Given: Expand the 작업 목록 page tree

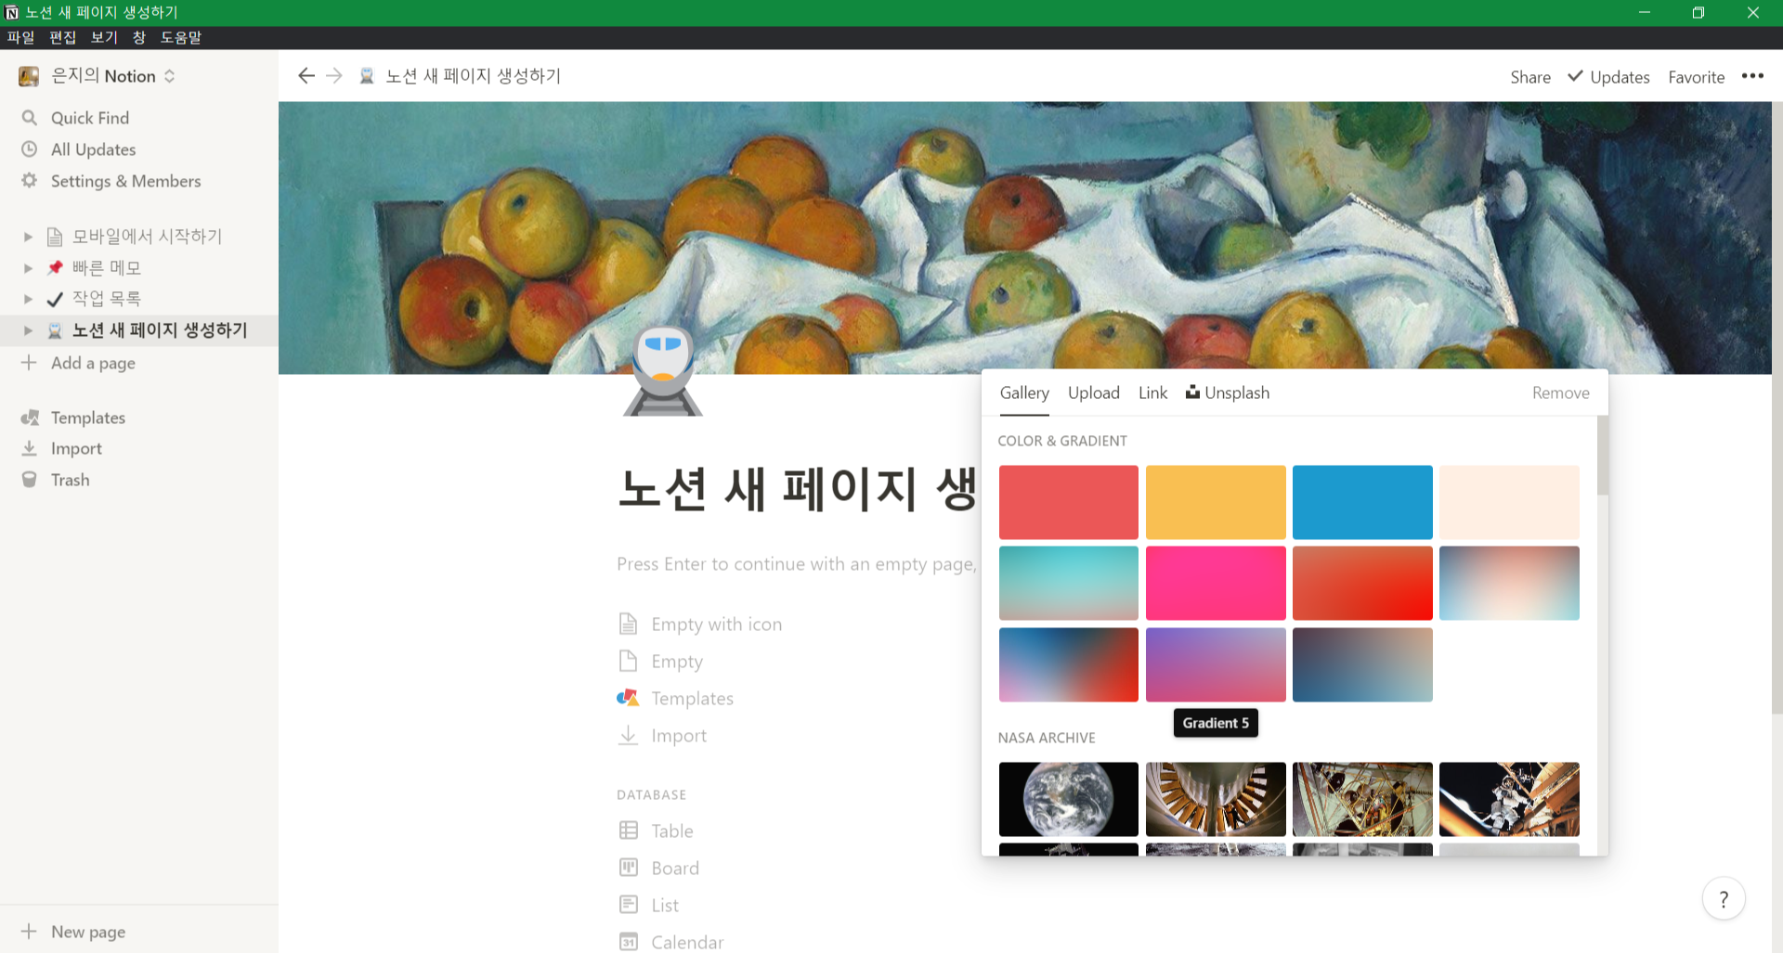Looking at the screenshot, I should (x=28, y=299).
